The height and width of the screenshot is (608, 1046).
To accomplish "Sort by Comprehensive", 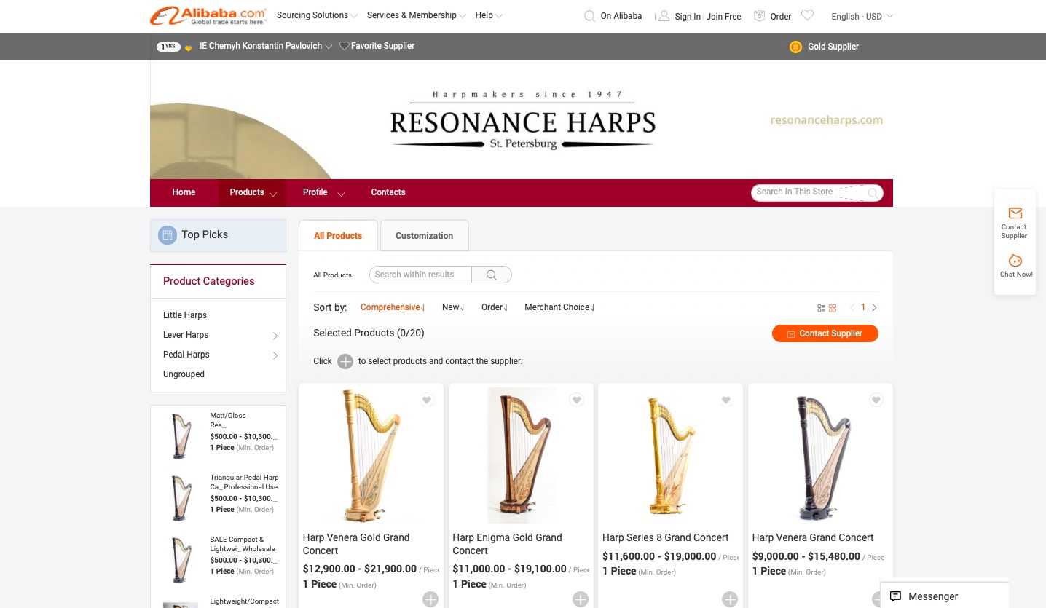I will click(393, 307).
